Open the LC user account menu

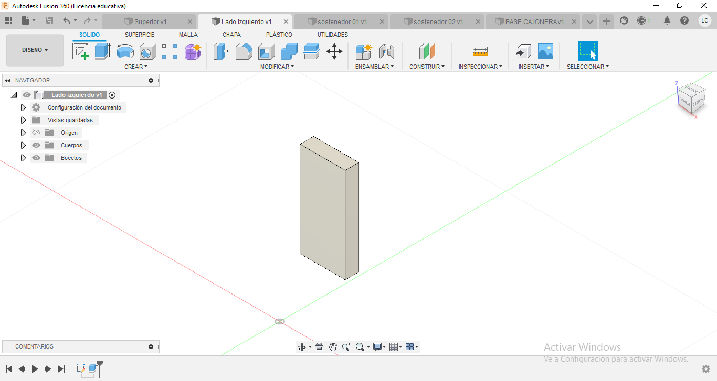point(704,20)
